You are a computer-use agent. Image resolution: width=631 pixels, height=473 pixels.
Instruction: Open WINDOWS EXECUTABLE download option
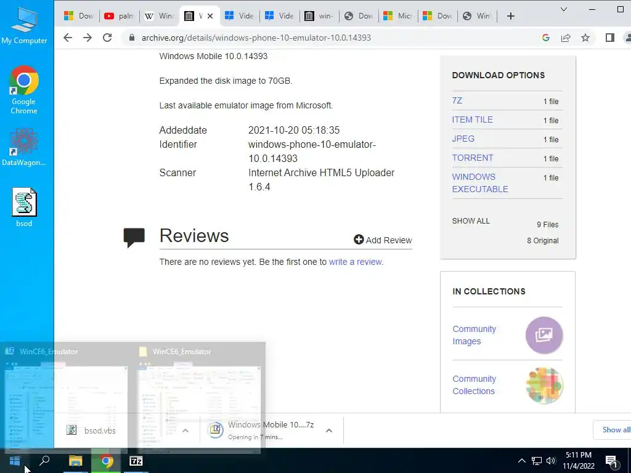point(480,183)
